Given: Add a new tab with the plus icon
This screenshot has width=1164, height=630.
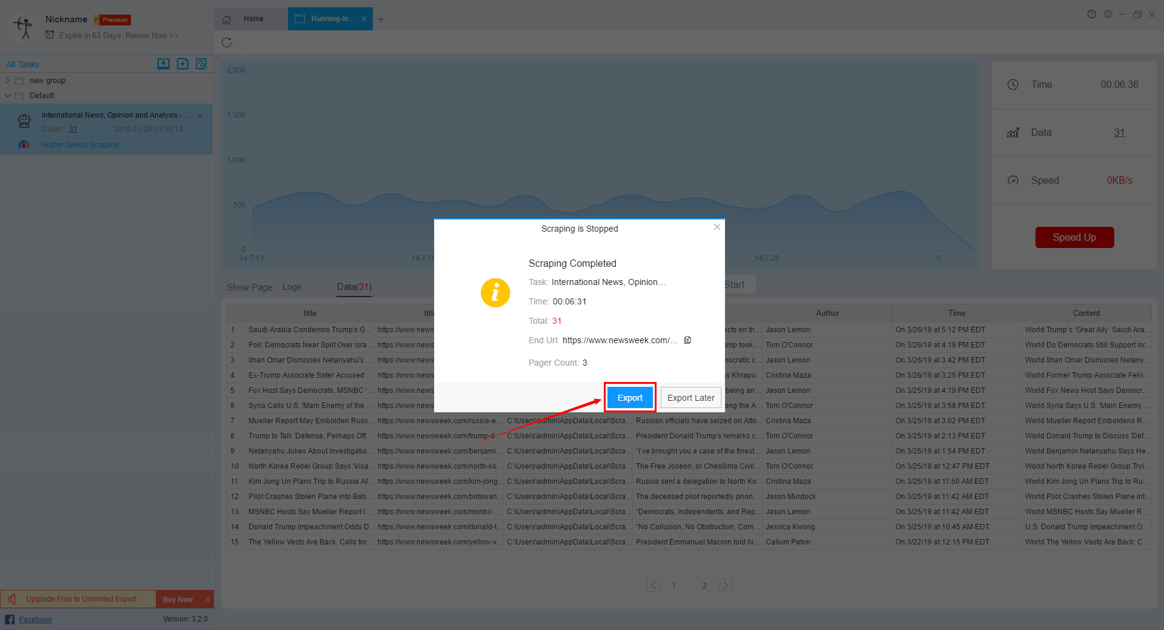Looking at the screenshot, I should coord(381,19).
